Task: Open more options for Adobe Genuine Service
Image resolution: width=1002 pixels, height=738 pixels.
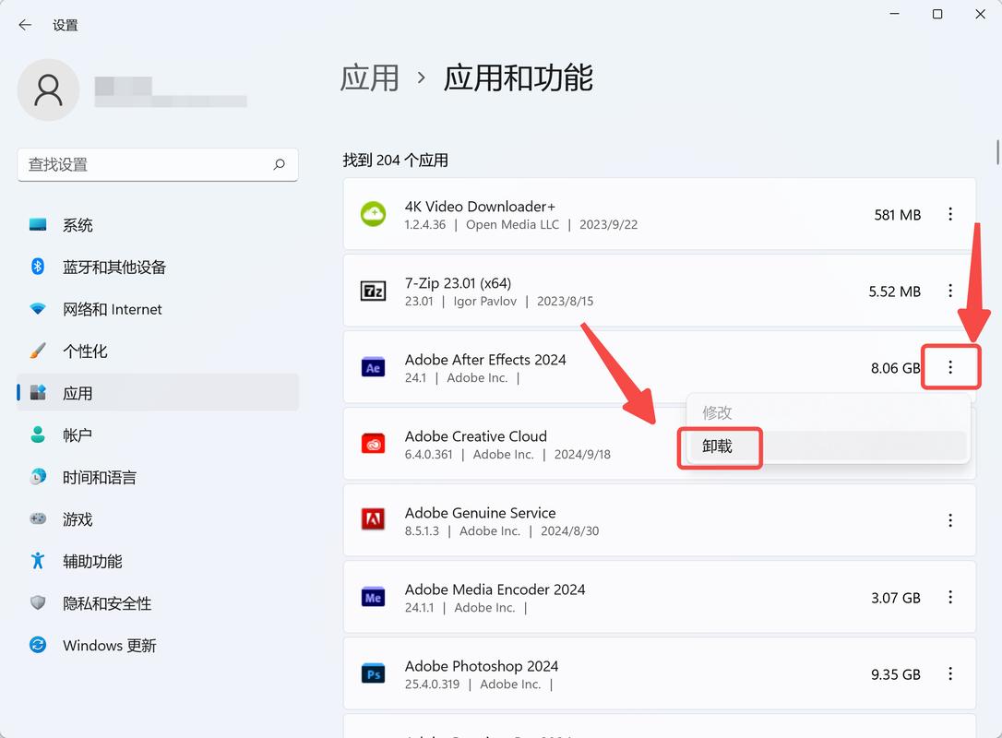Action: coord(950,521)
